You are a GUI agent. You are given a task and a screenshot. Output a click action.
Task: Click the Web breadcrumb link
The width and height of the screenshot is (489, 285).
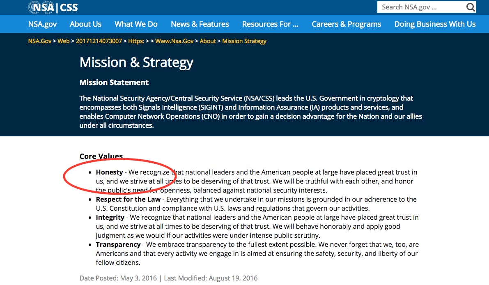click(64, 41)
